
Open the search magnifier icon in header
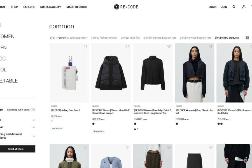[234, 7]
